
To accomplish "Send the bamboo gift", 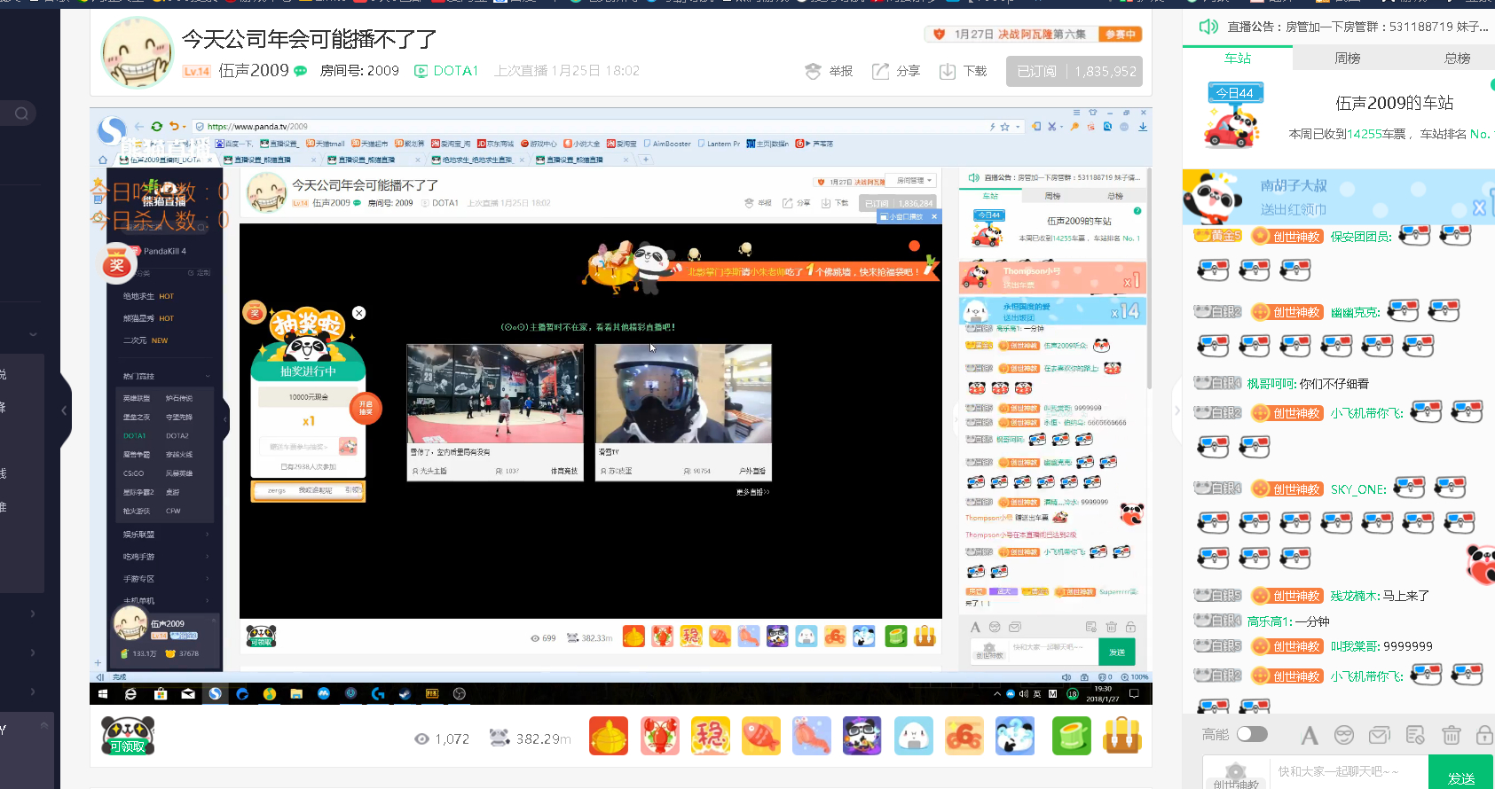I will pyautogui.click(x=1071, y=736).
